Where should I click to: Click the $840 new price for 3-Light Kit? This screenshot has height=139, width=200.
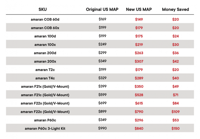(139, 128)
